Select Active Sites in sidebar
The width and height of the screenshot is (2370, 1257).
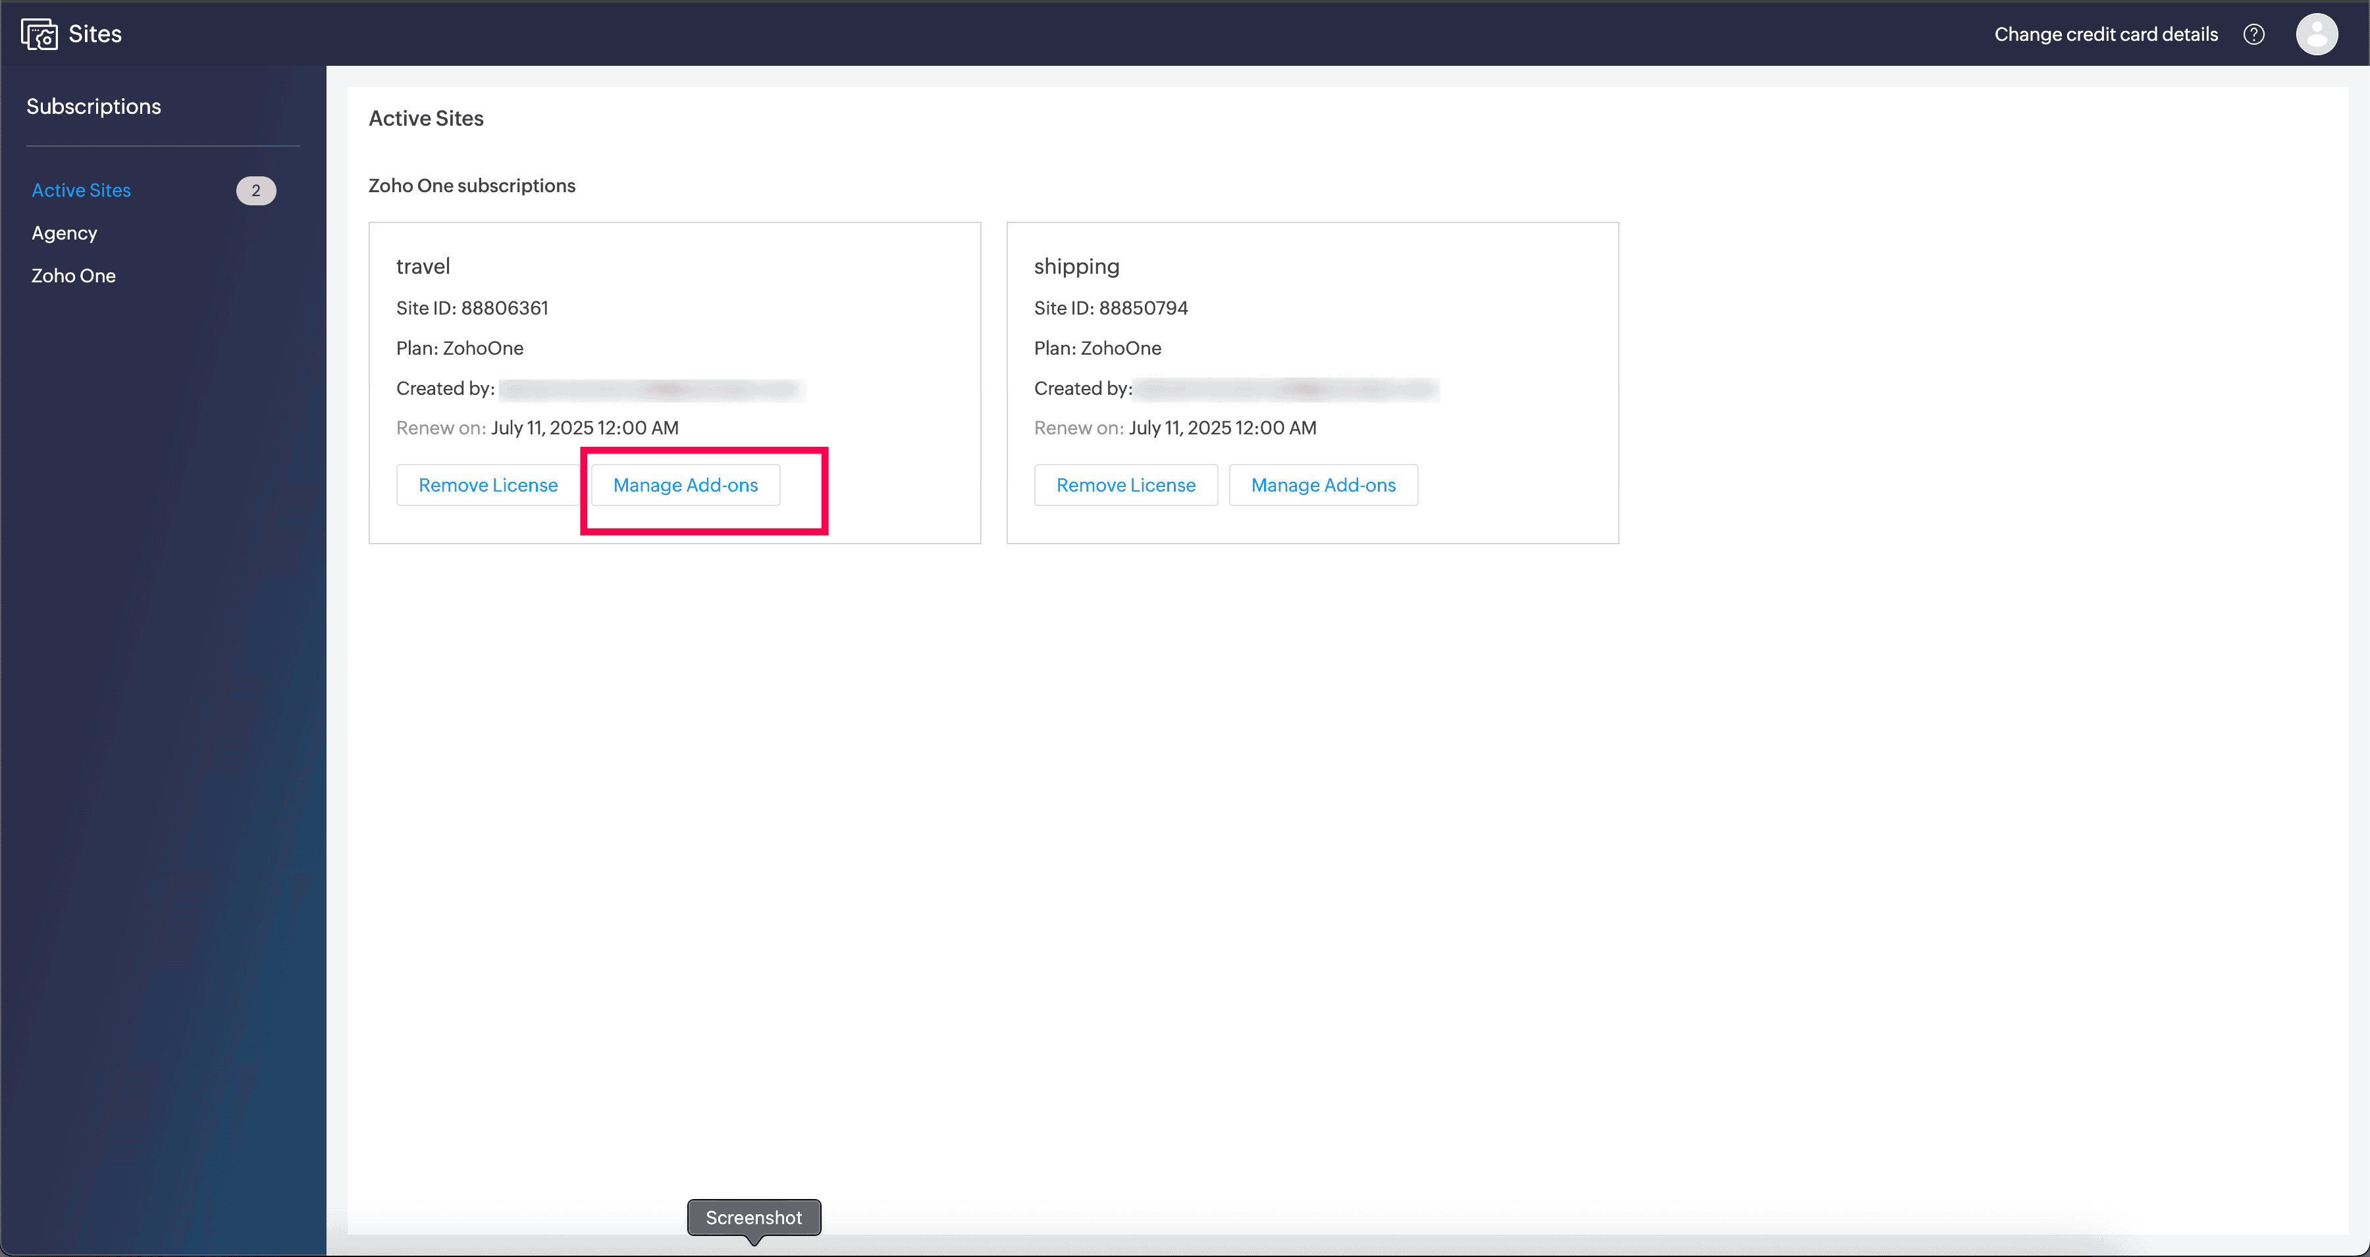coord(81,190)
